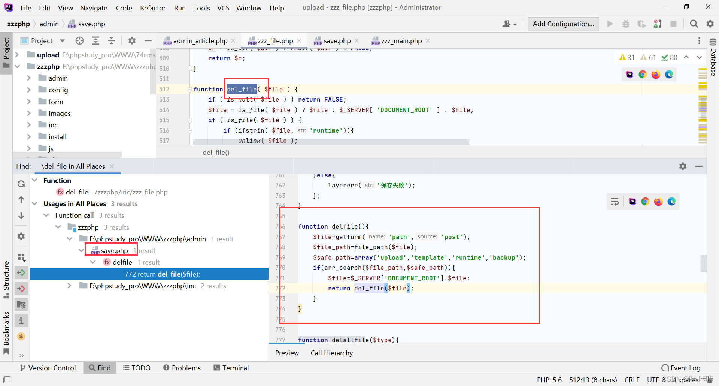The width and height of the screenshot is (719, 386).
Task: Hide the Project panel with minus icon
Action: [x=148, y=40]
